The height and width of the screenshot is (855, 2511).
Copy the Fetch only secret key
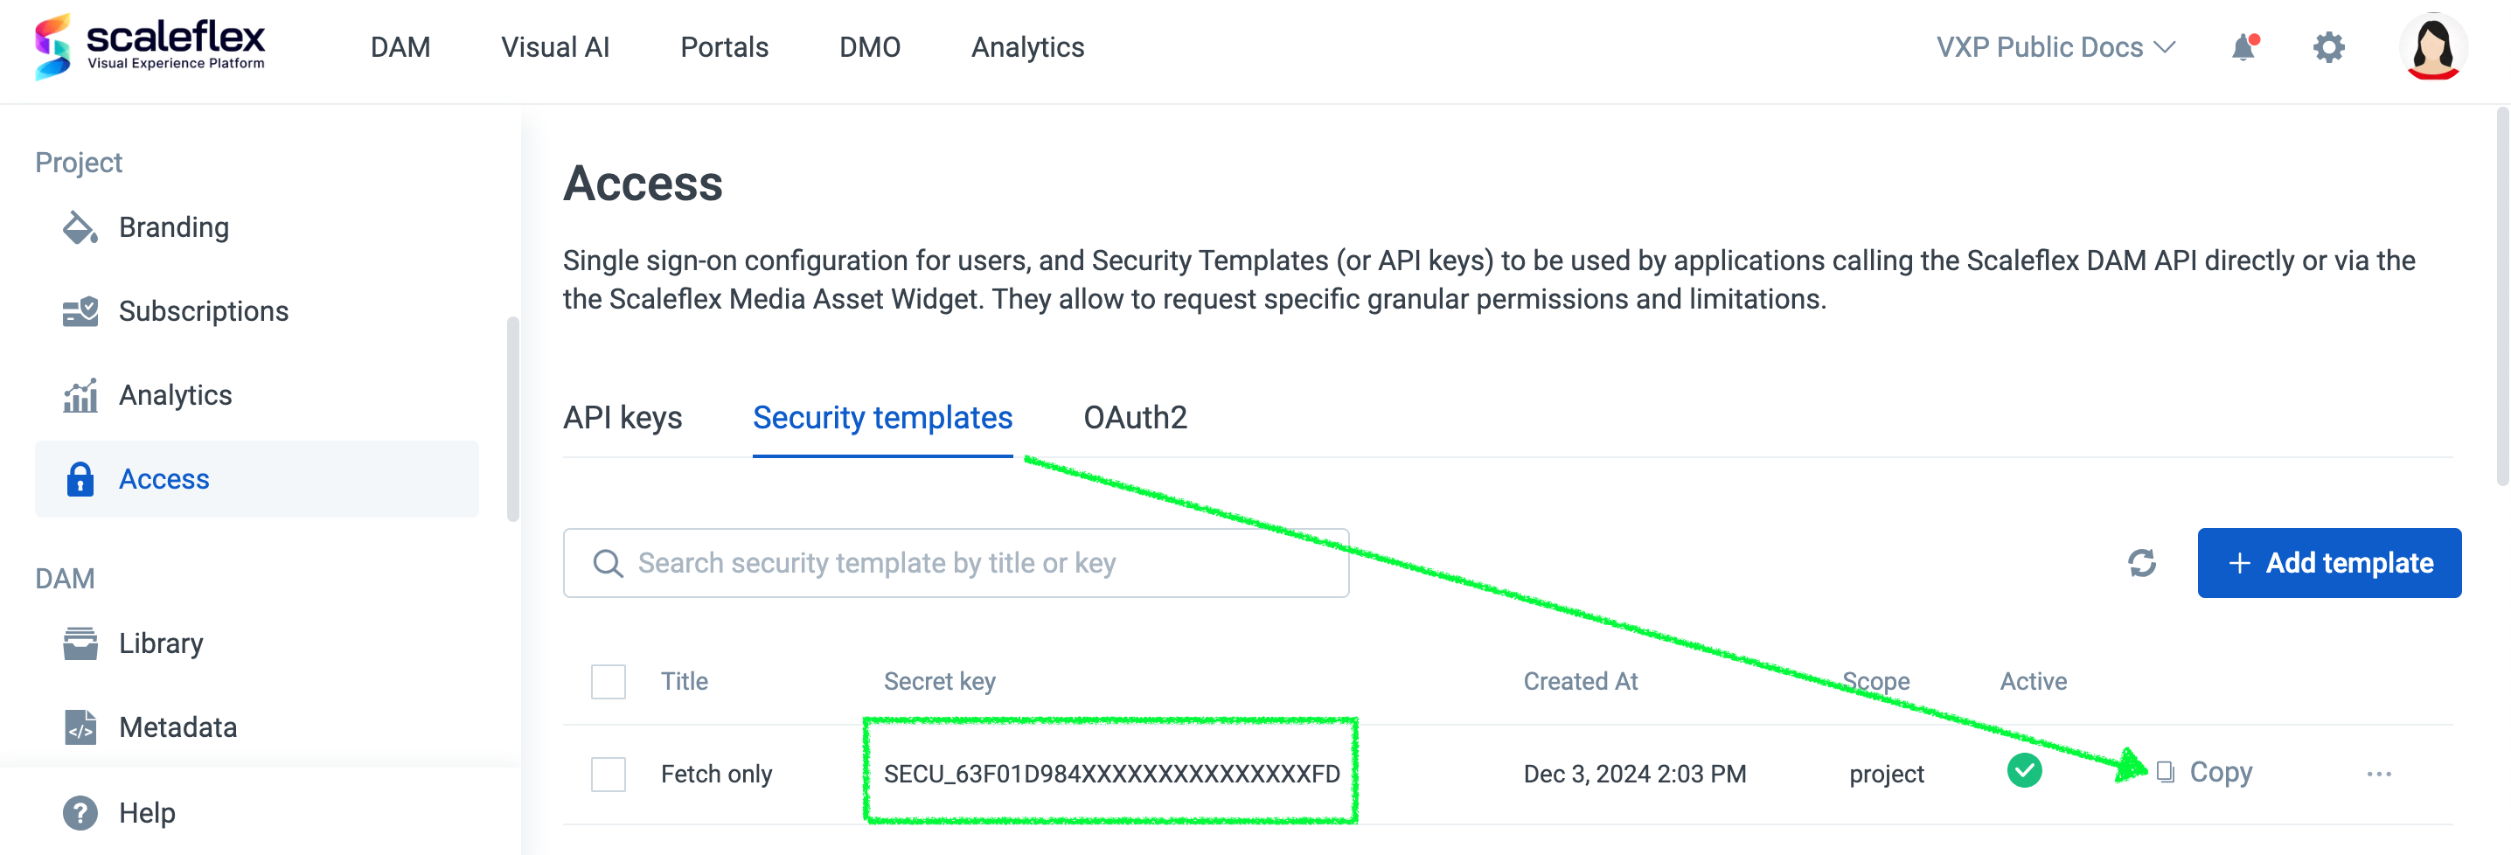point(2205,772)
